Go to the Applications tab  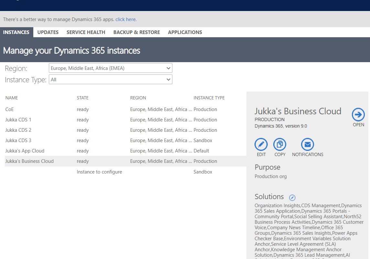[185, 32]
